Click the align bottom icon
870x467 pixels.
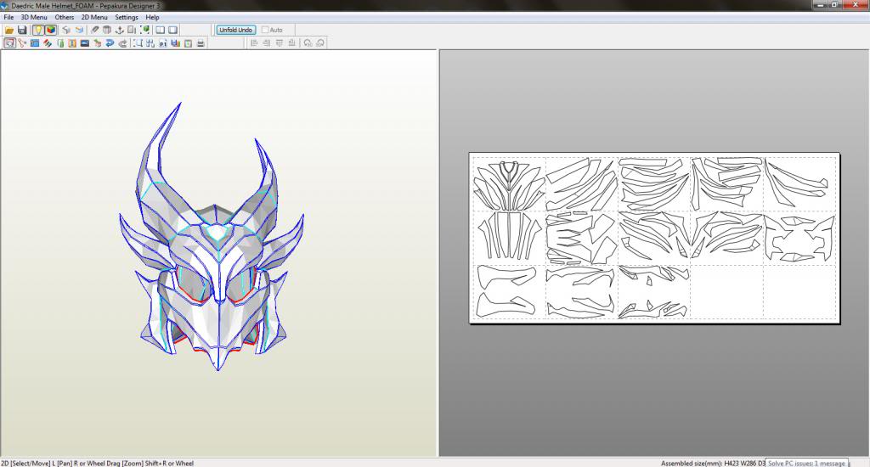click(x=292, y=42)
